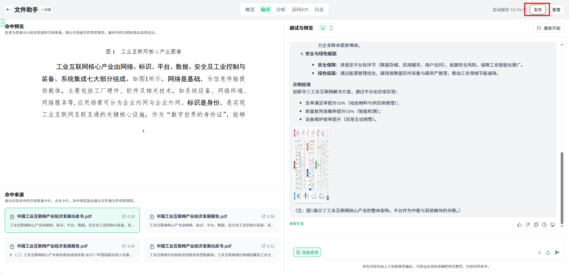Viewport: 569px width, 274px height.
Task: Click 重新开始 to restart the chat
Action: coord(548,28)
